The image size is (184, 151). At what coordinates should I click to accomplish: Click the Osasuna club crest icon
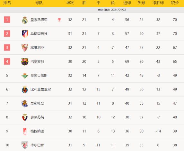(x=25, y=117)
